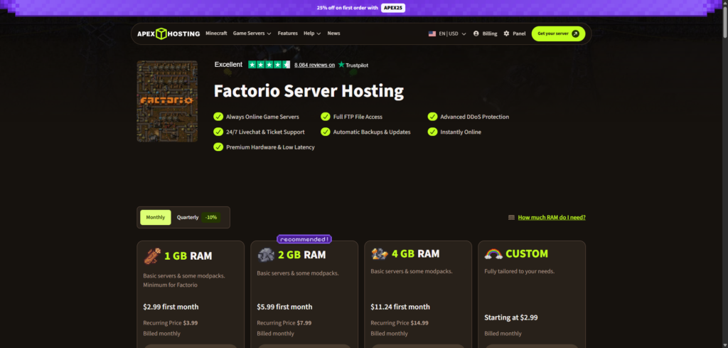The height and width of the screenshot is (348, 728).
Task: Click the $11.24 first month price
Action: coord(400,307)
